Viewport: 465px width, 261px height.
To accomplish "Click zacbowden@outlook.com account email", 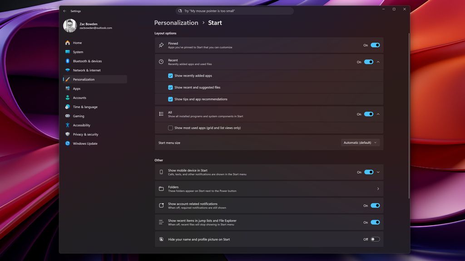I will point(96,28).
